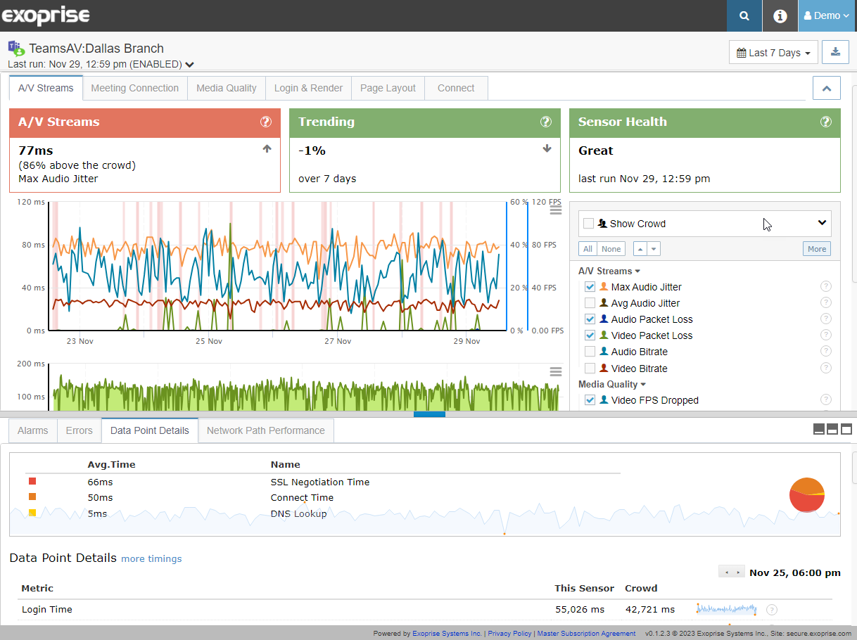Click help icon beside Video FPS Dropped
This screenshot has height=640, width=857.
coord(826,399)
